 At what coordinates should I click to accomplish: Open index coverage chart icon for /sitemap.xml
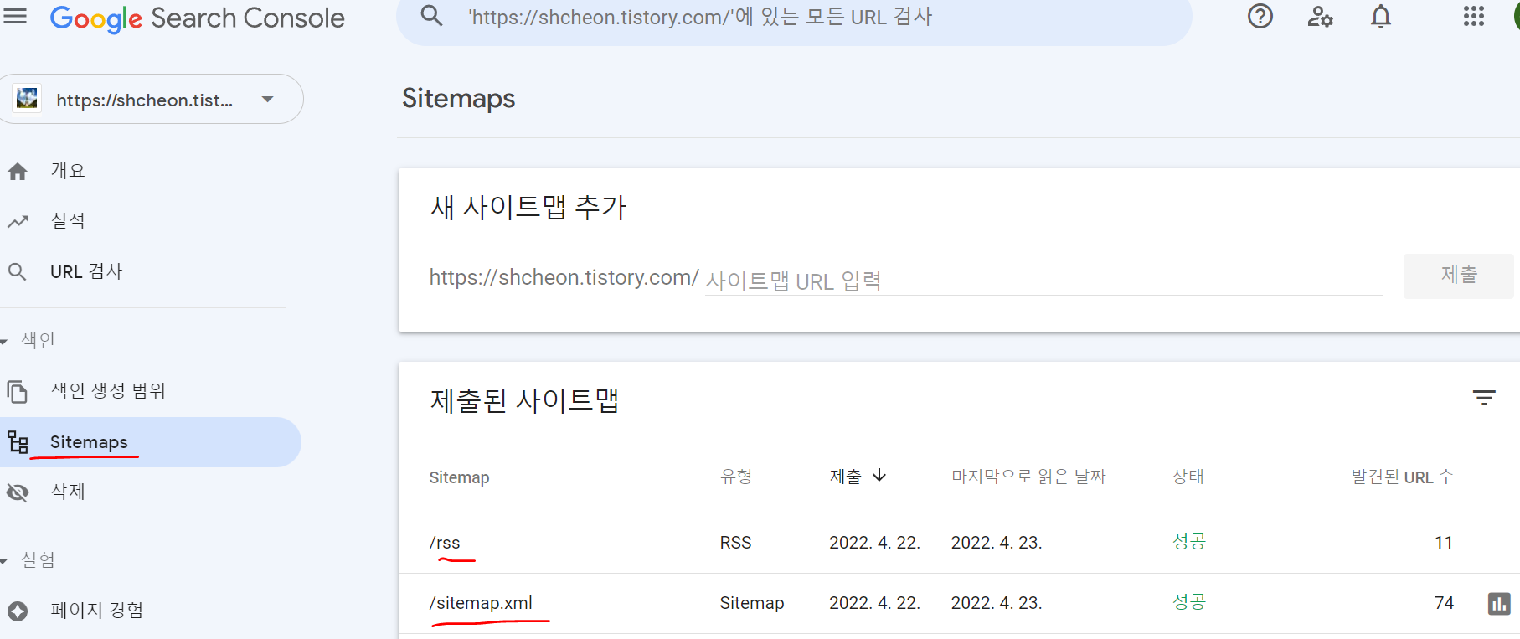tap(1499, 603)
